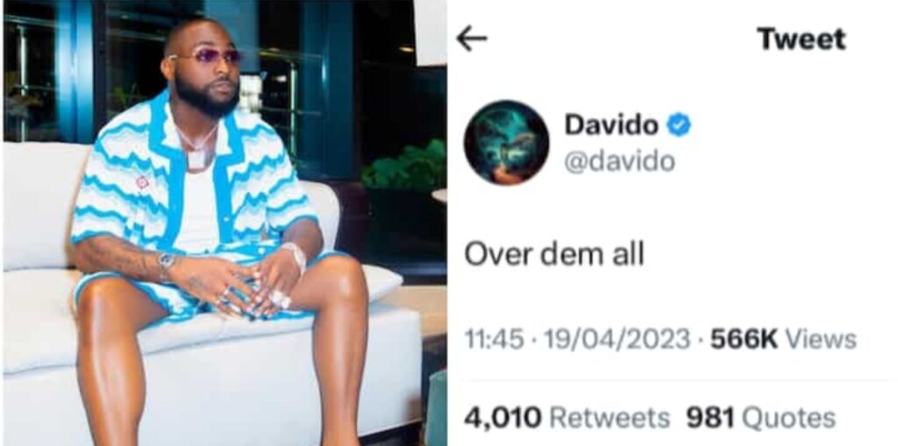Go back using the left arrow
This screenshot has width=898, height=446.
click(x=472, y=39)
